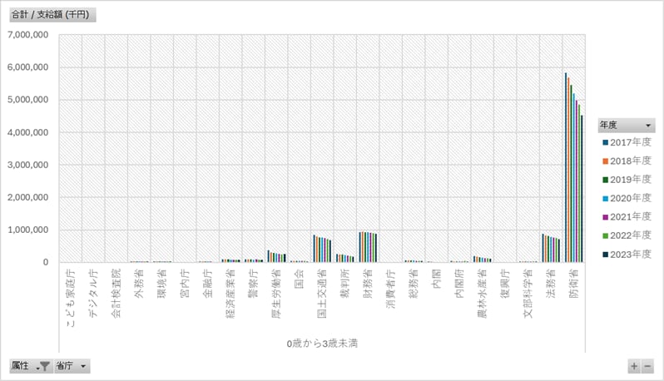664x381 pixels.
Task: Open the 省庁 field dropdown
Action: click(x=72, y=366)
